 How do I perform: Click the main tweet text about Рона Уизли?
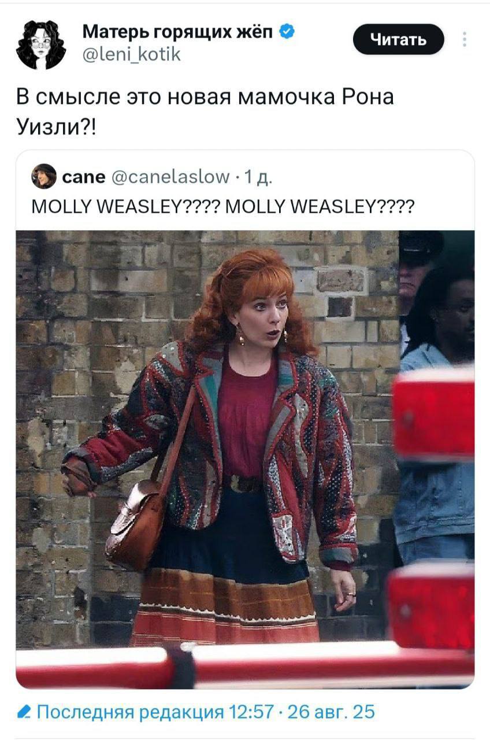(x=205, y=110)
